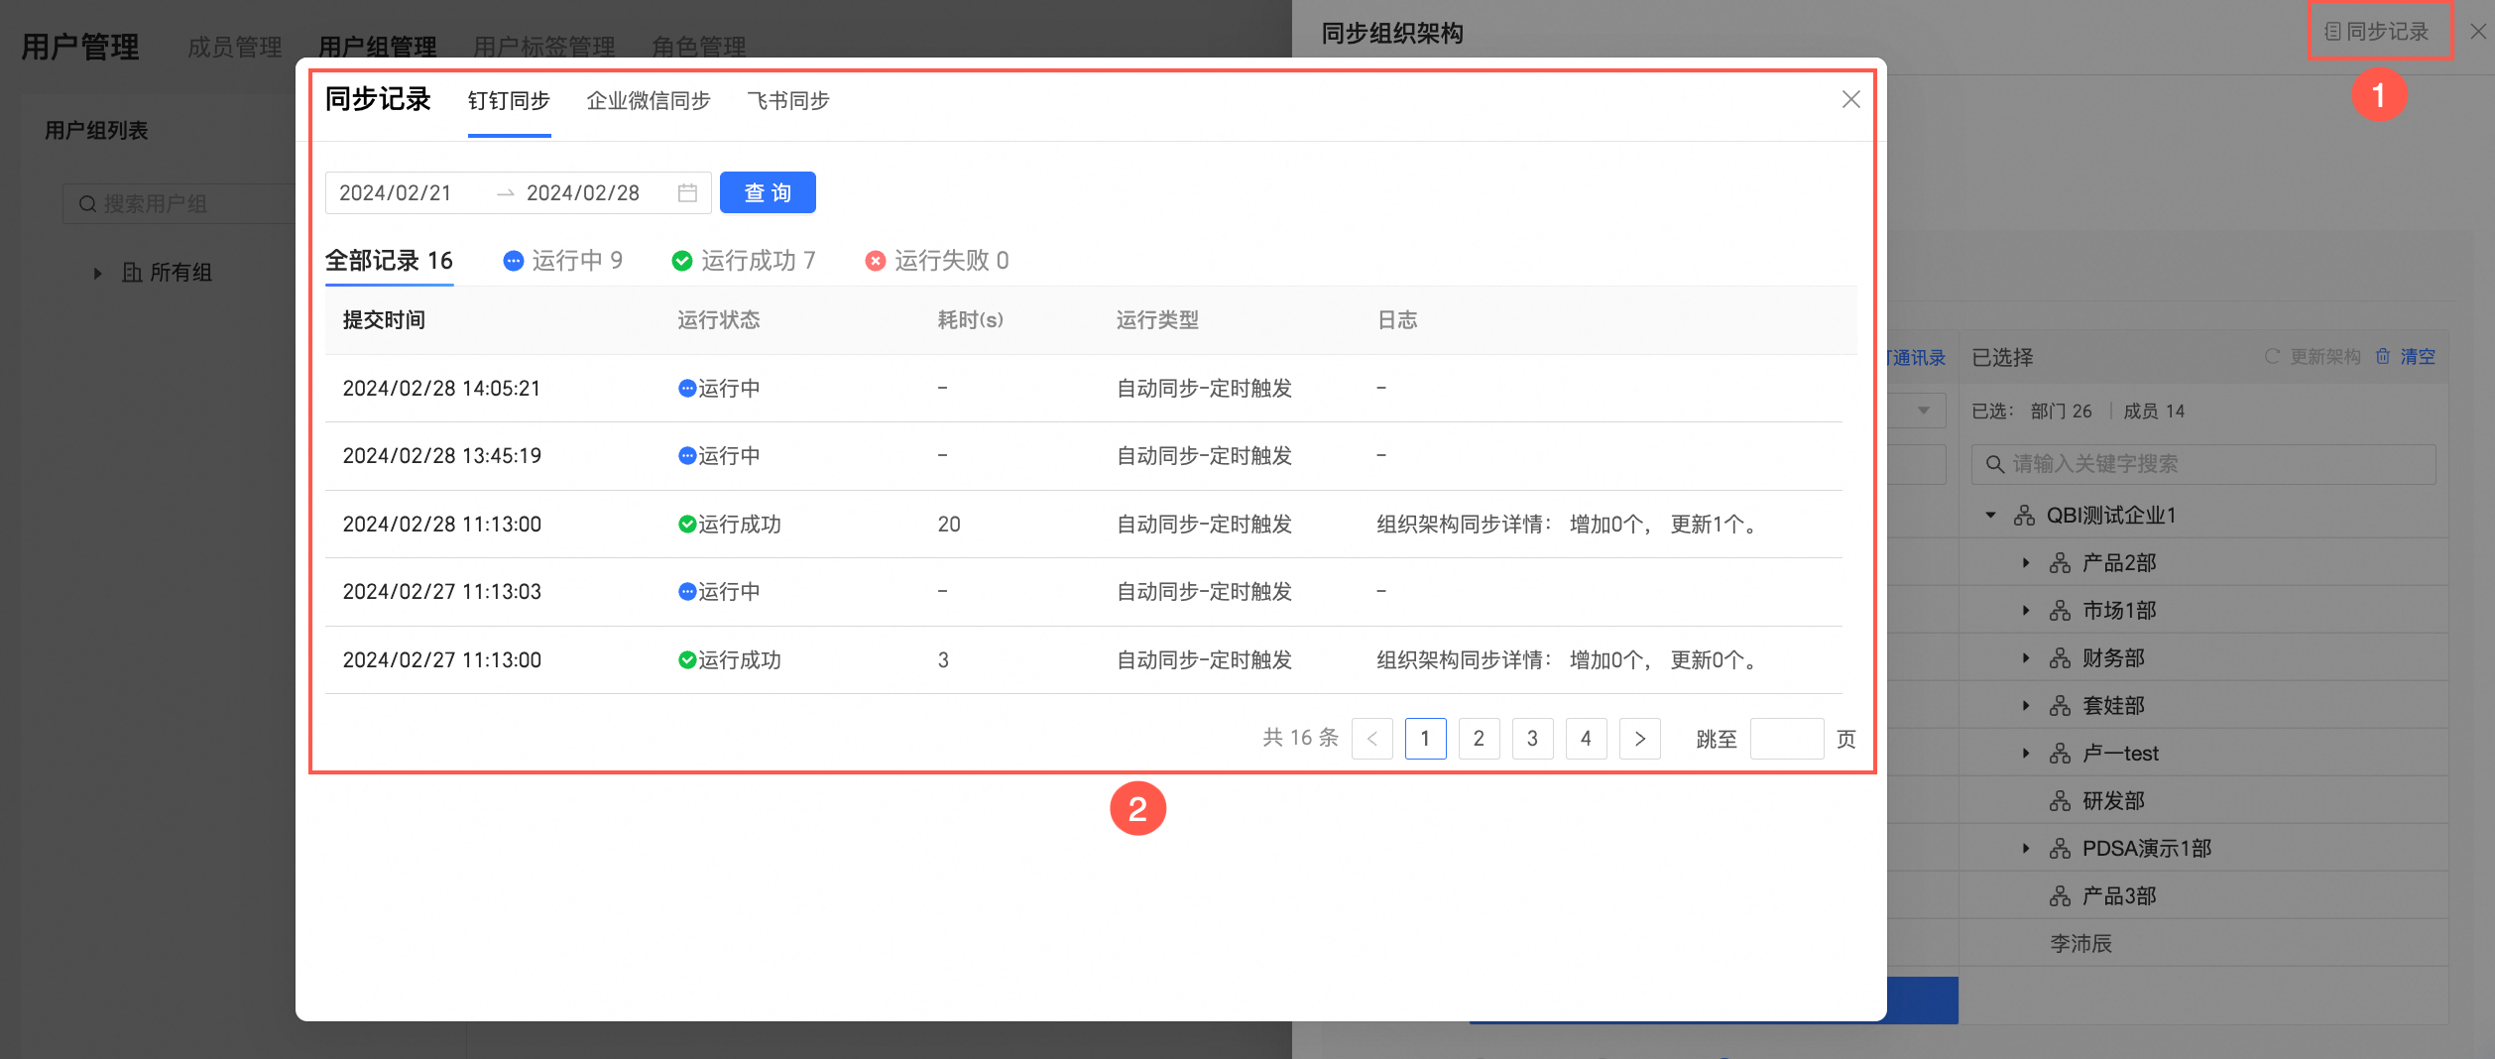The height and width of the screenshot is (1059, 2495).
Task: Open the dropdown arrow beside 已选 panel
Action: click(1923, 411)
